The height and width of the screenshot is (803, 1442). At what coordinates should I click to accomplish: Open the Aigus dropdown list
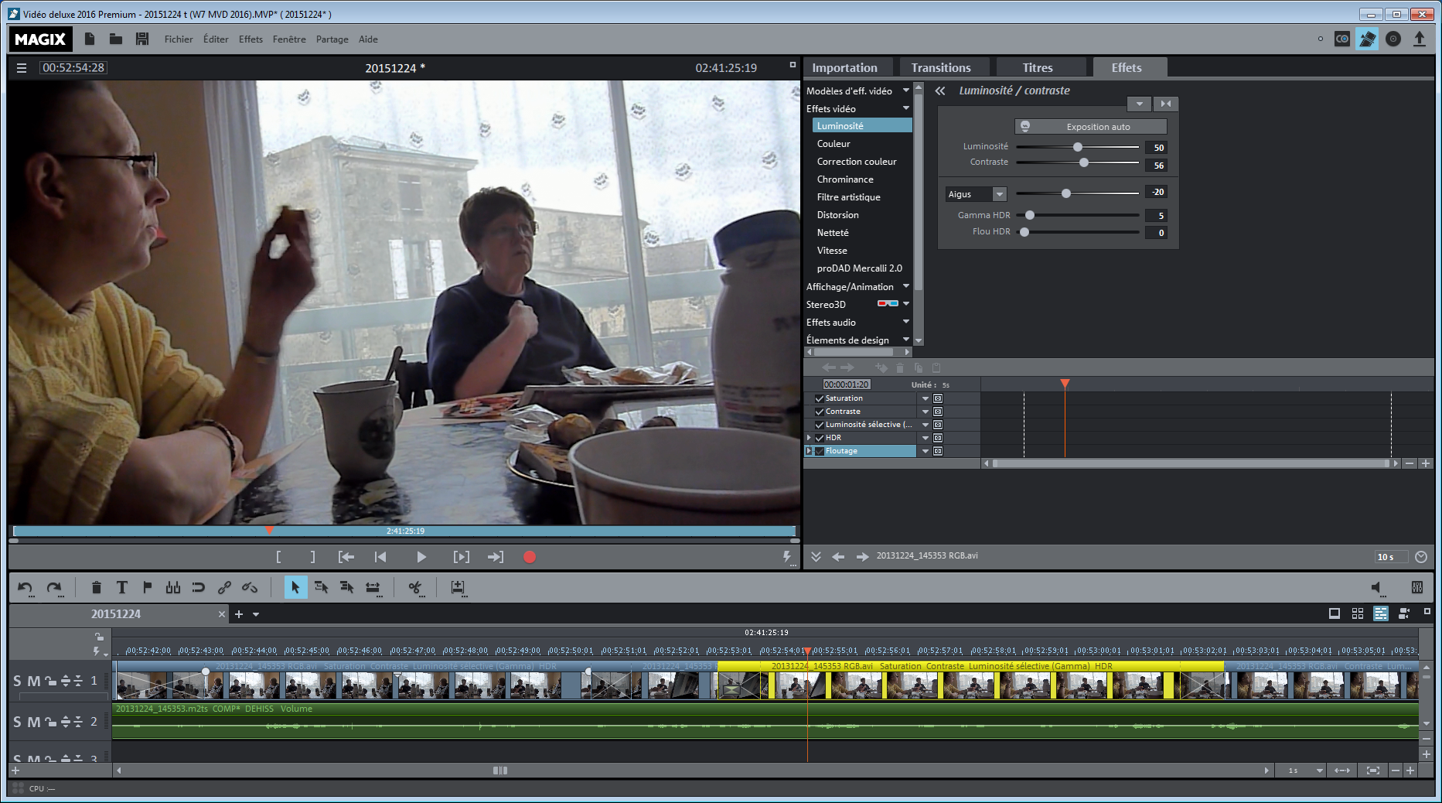click(x=999, y=194)
